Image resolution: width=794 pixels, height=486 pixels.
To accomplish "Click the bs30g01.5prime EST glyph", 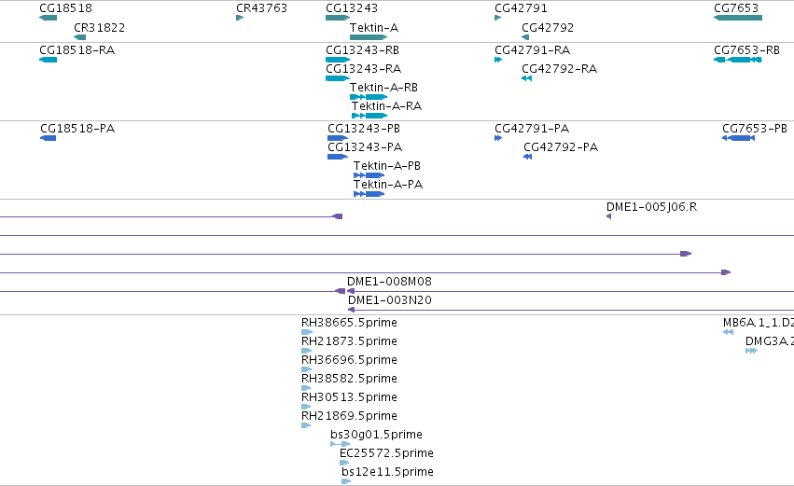I will tap(341, 444).
